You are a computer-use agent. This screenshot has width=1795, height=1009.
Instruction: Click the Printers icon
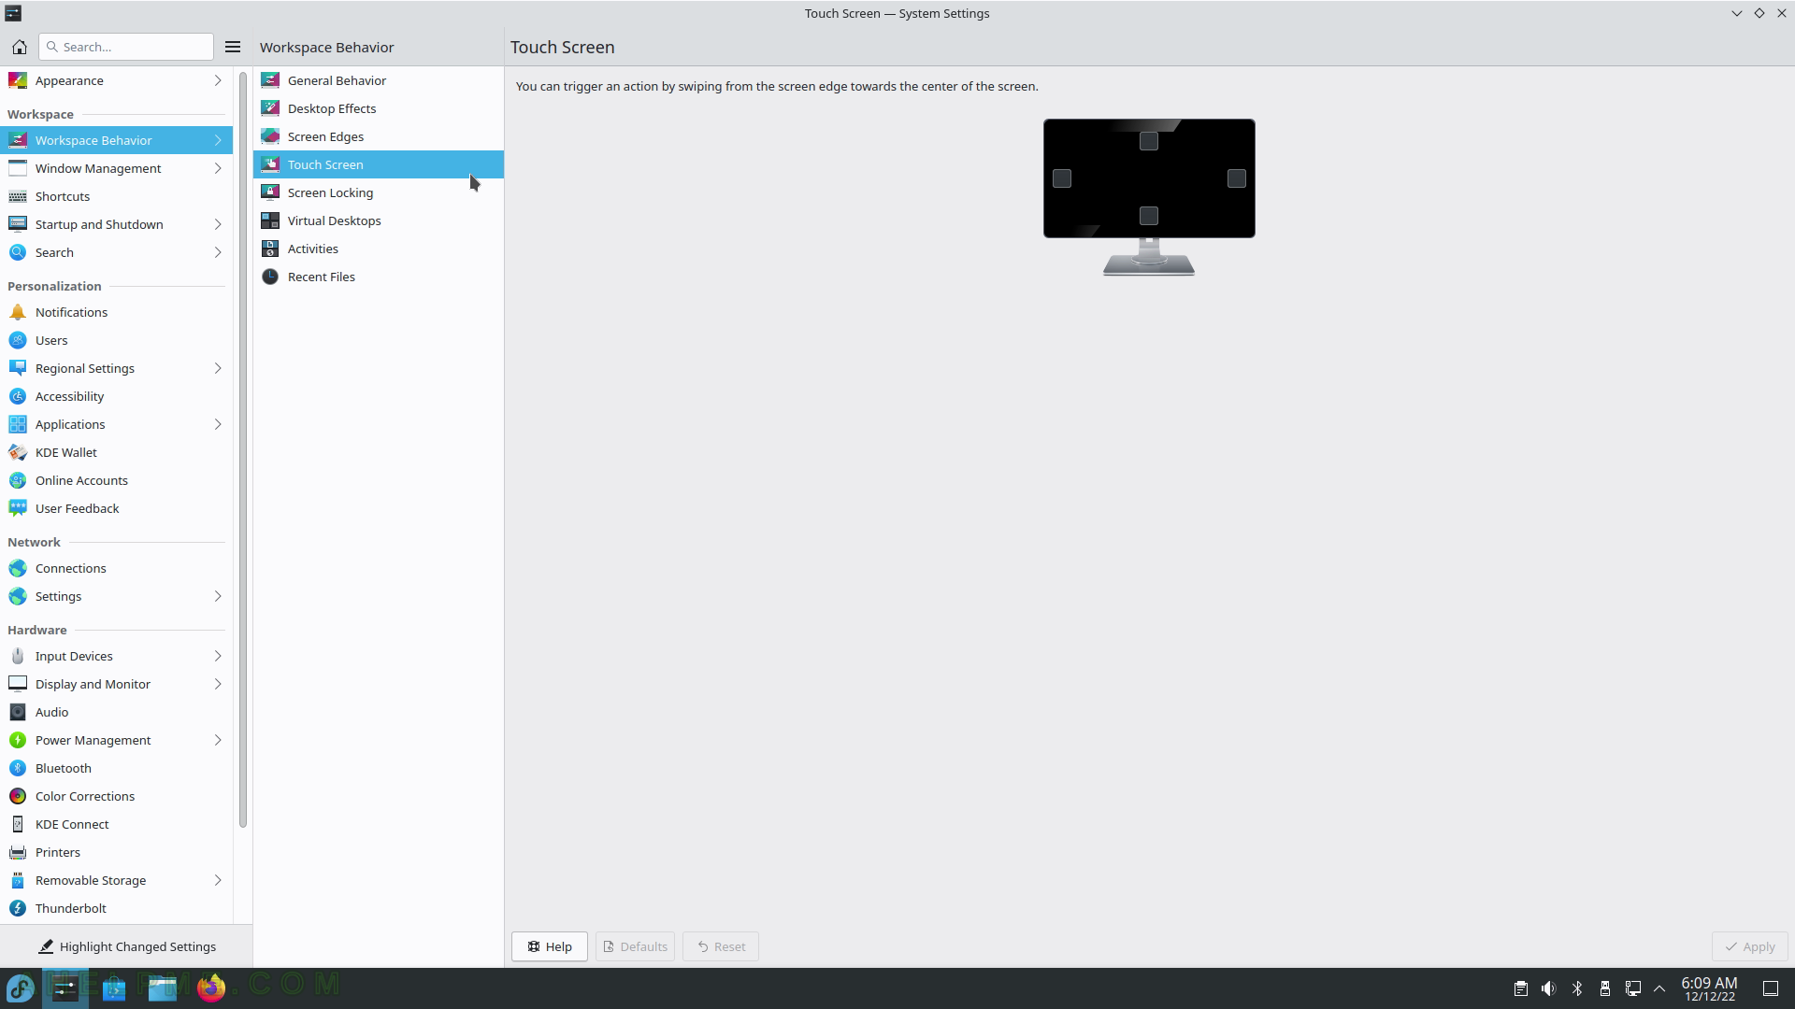pos(18,852)
